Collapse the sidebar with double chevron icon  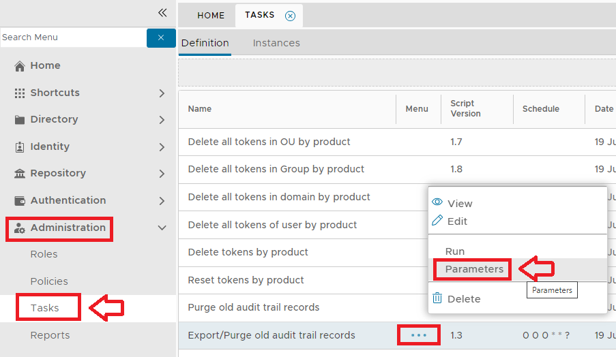click(162, 12)
